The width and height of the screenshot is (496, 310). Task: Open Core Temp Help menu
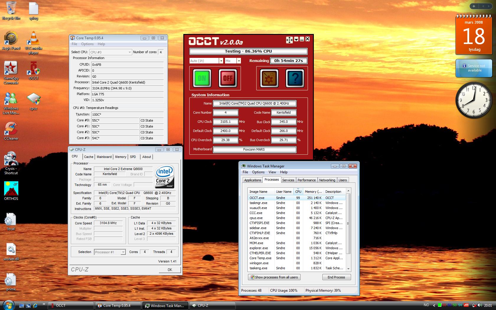tap(101, 44)
